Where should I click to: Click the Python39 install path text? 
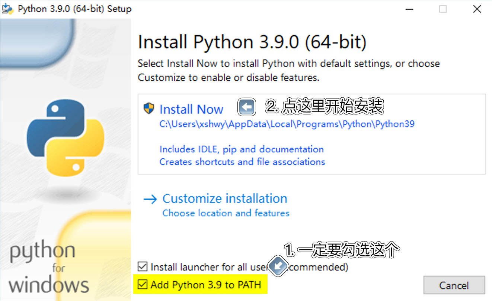pos(287,124)
